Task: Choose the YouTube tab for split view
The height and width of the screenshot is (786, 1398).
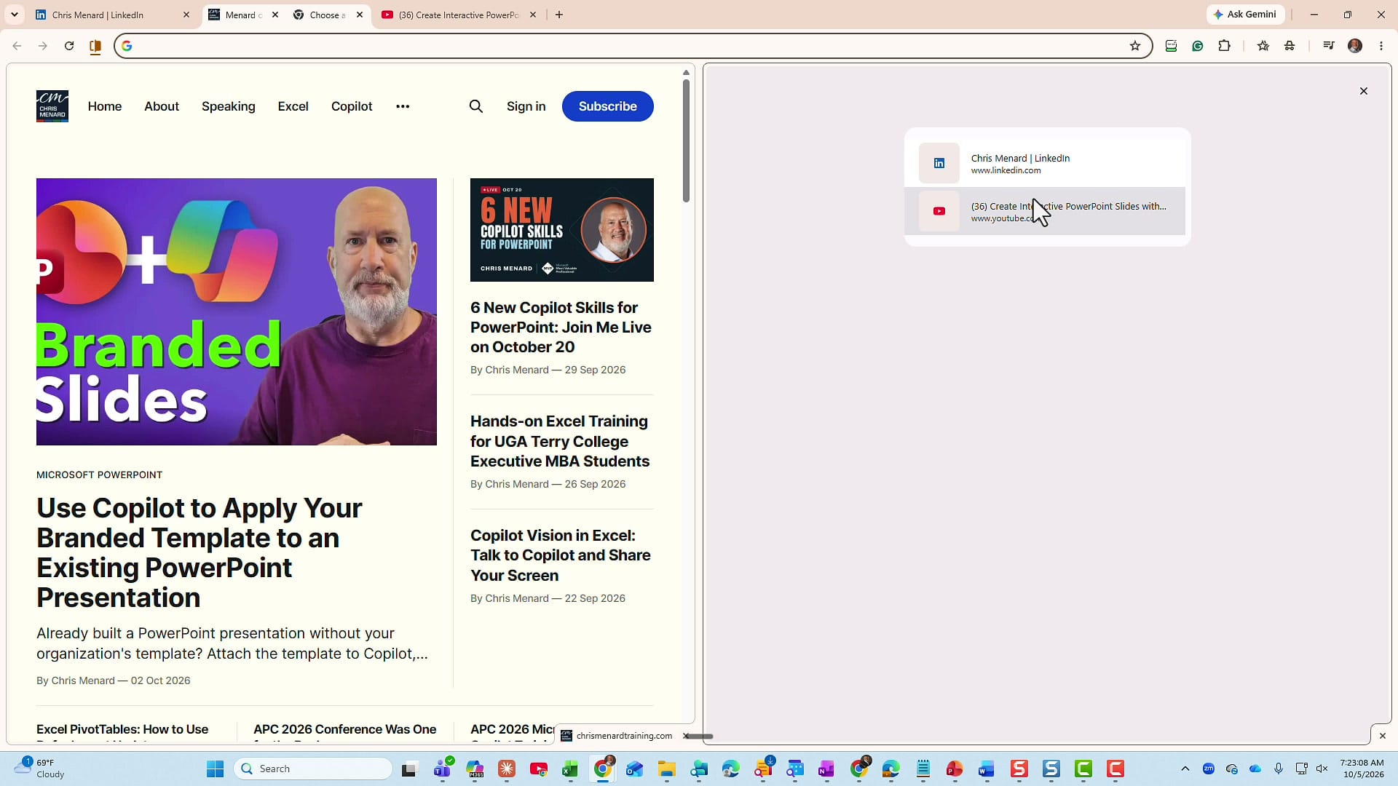Action: pyautogui.click(x=1045, y=211)
